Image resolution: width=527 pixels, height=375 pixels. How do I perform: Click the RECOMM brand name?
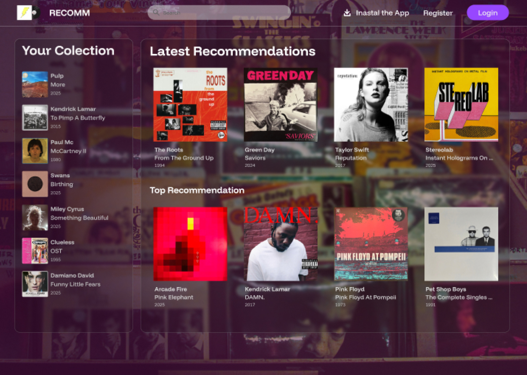coord(70,13)
